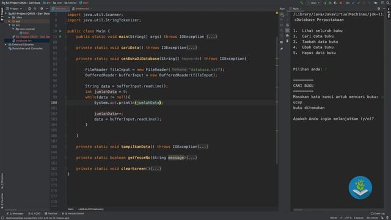Collapse the src folder arrow

pos(10,25)
